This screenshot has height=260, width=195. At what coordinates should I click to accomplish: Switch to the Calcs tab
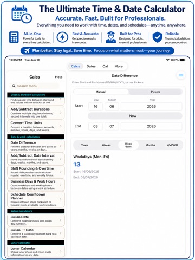75,66
